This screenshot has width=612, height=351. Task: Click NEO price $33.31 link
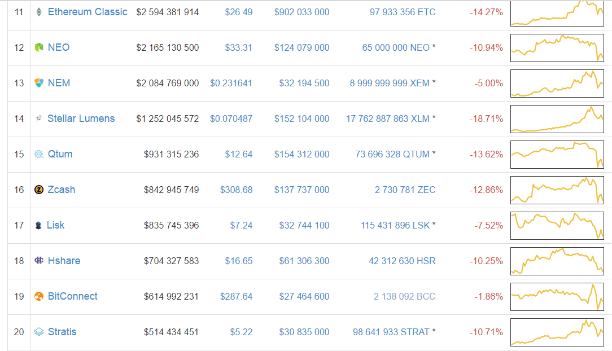(x=238, y=47)
